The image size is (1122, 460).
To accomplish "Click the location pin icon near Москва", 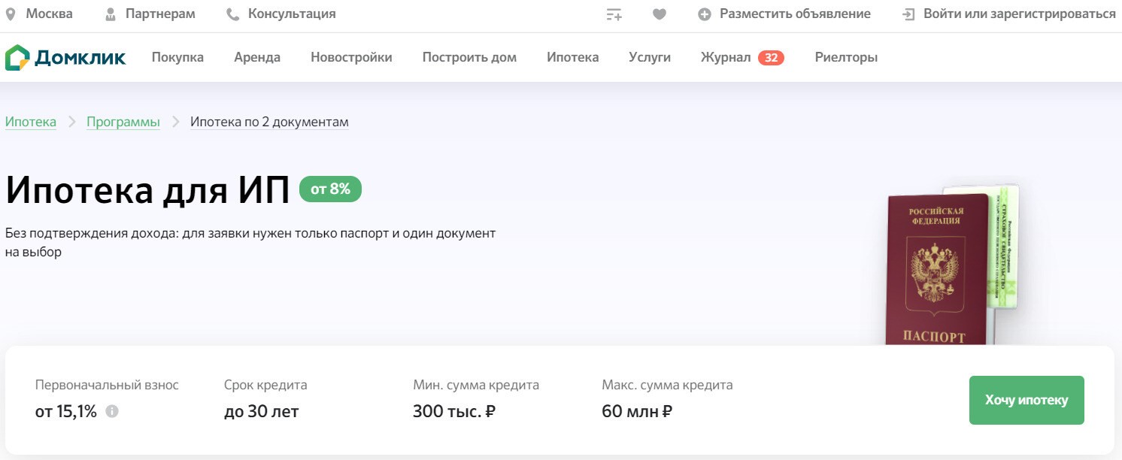I will pos(12,13).
